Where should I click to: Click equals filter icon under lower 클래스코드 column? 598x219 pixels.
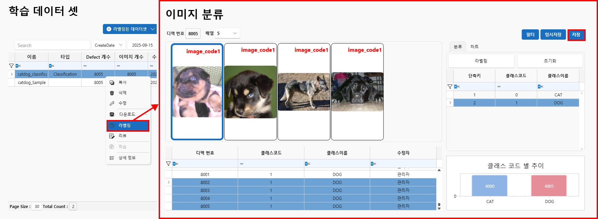point(242,164)
